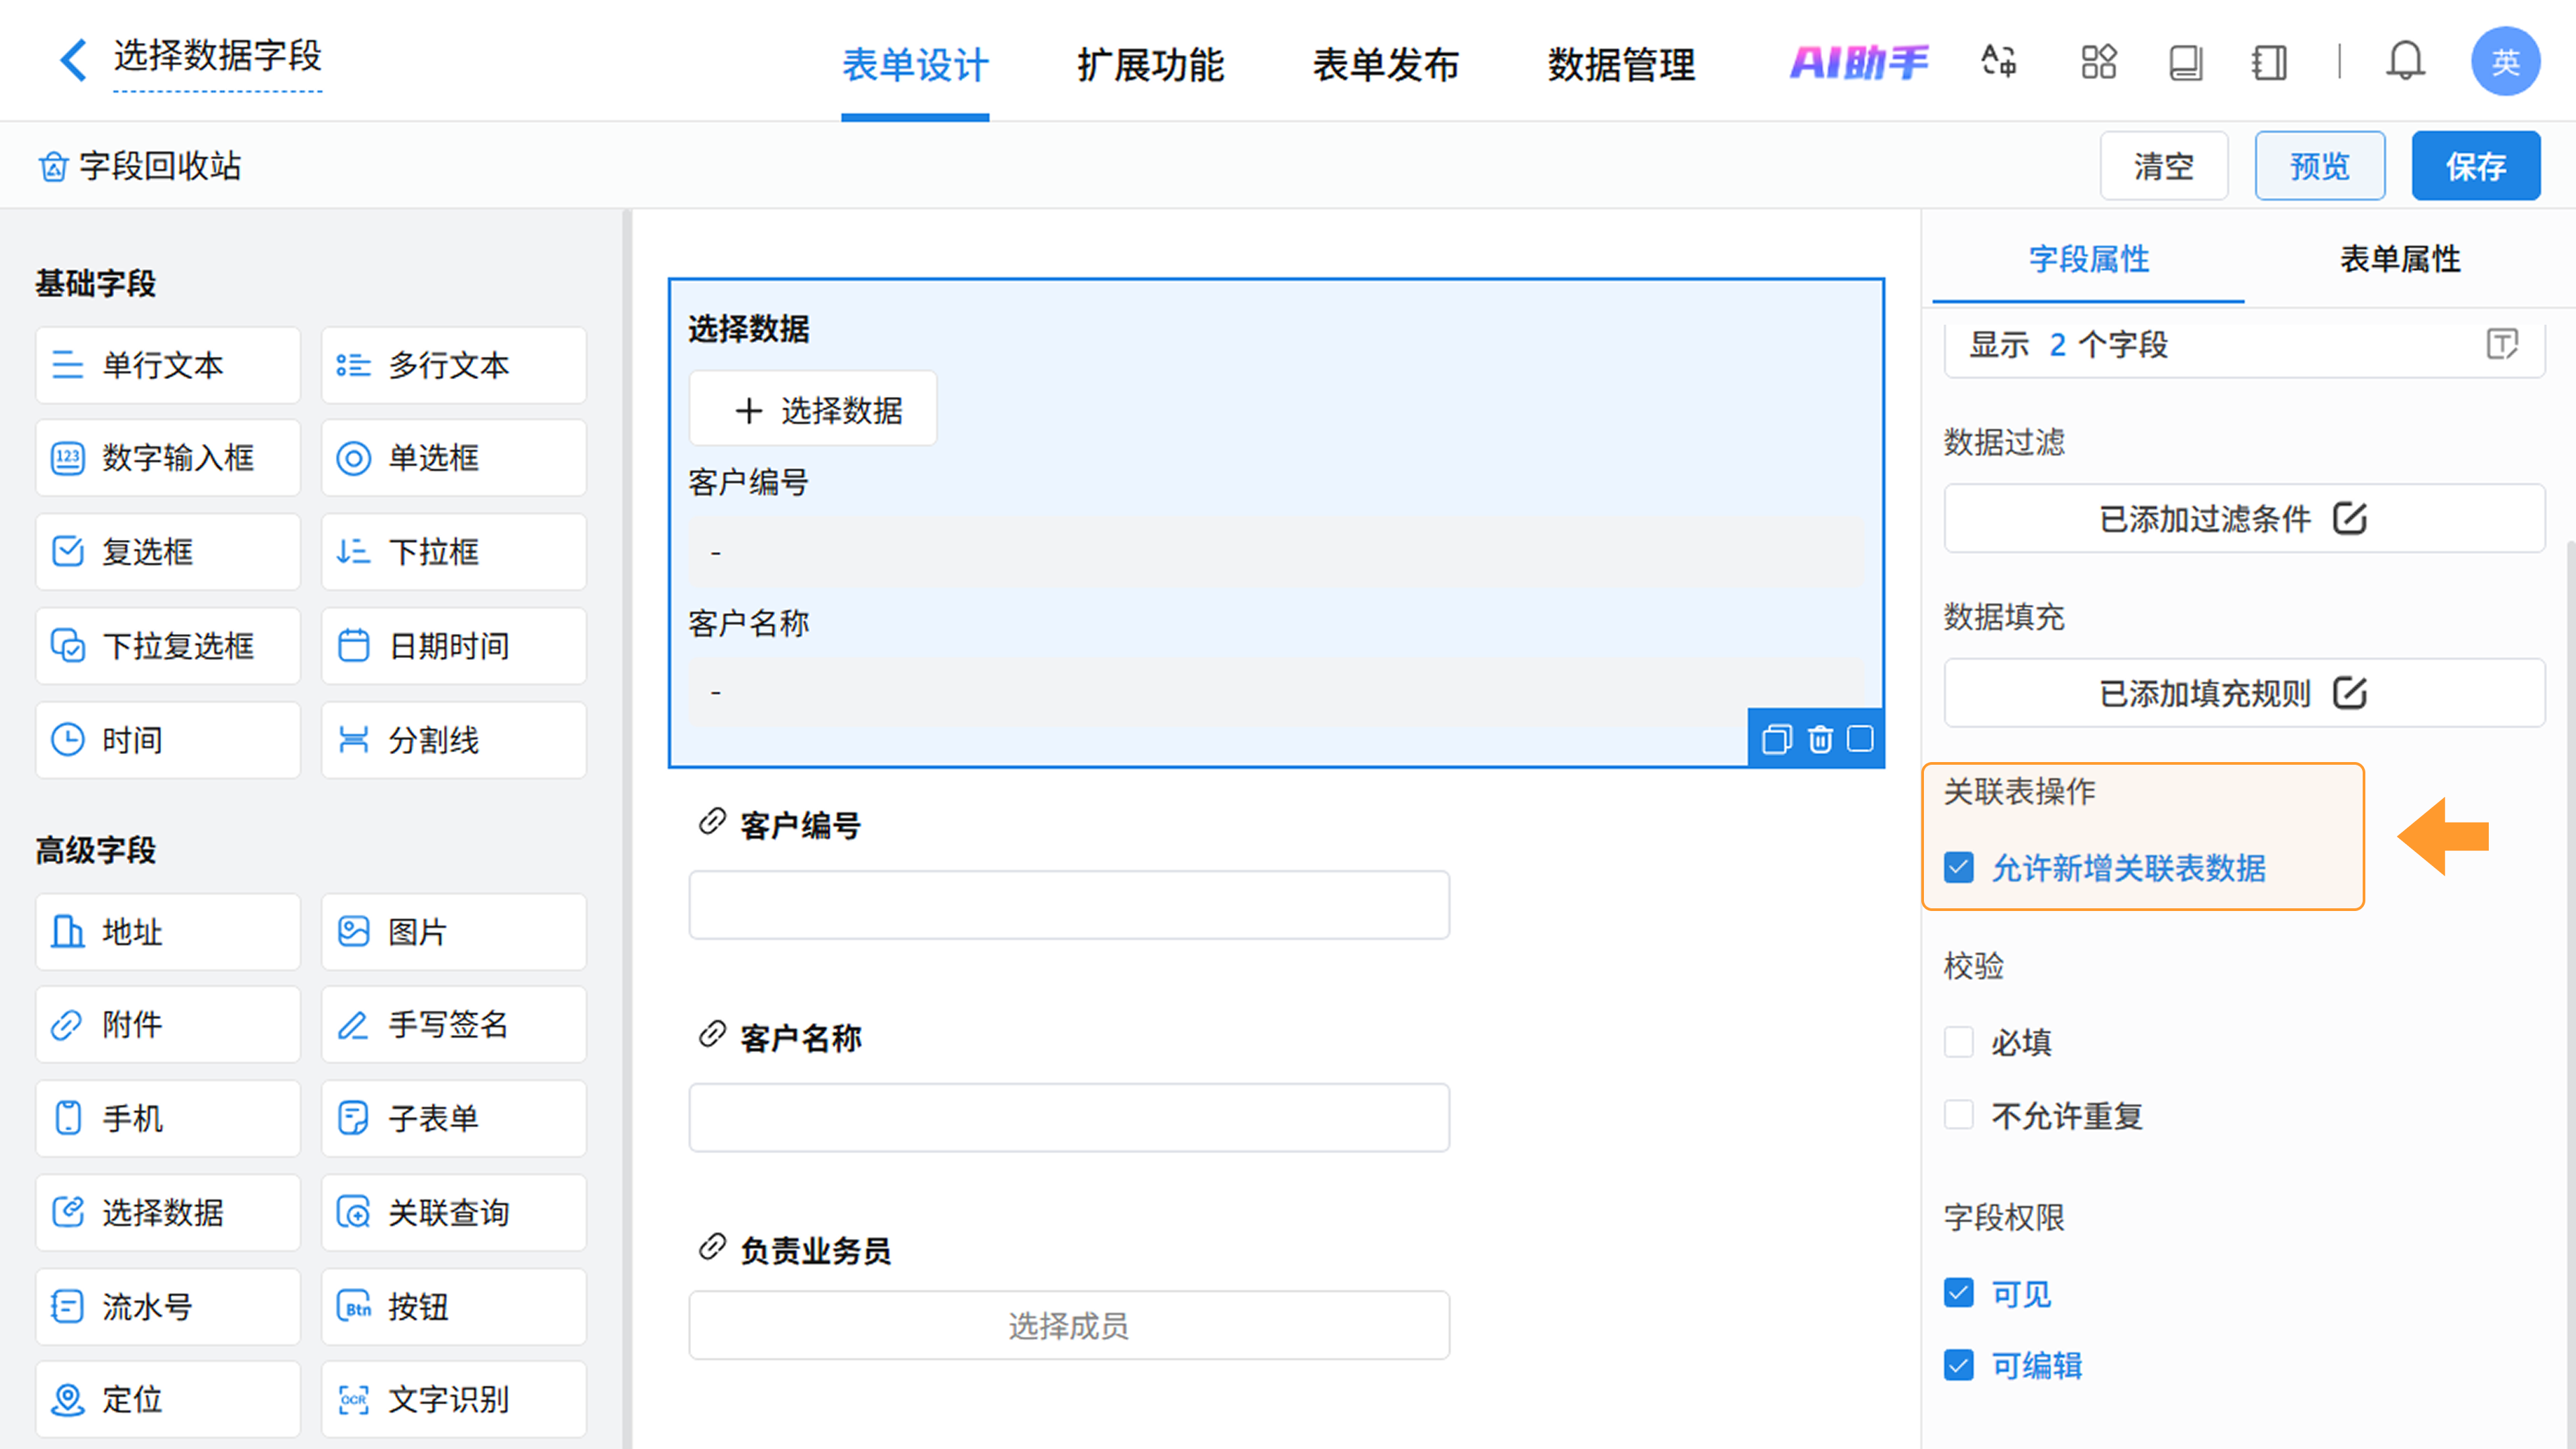
Task: Open the apps grid icon
Action: (2098, 62)
